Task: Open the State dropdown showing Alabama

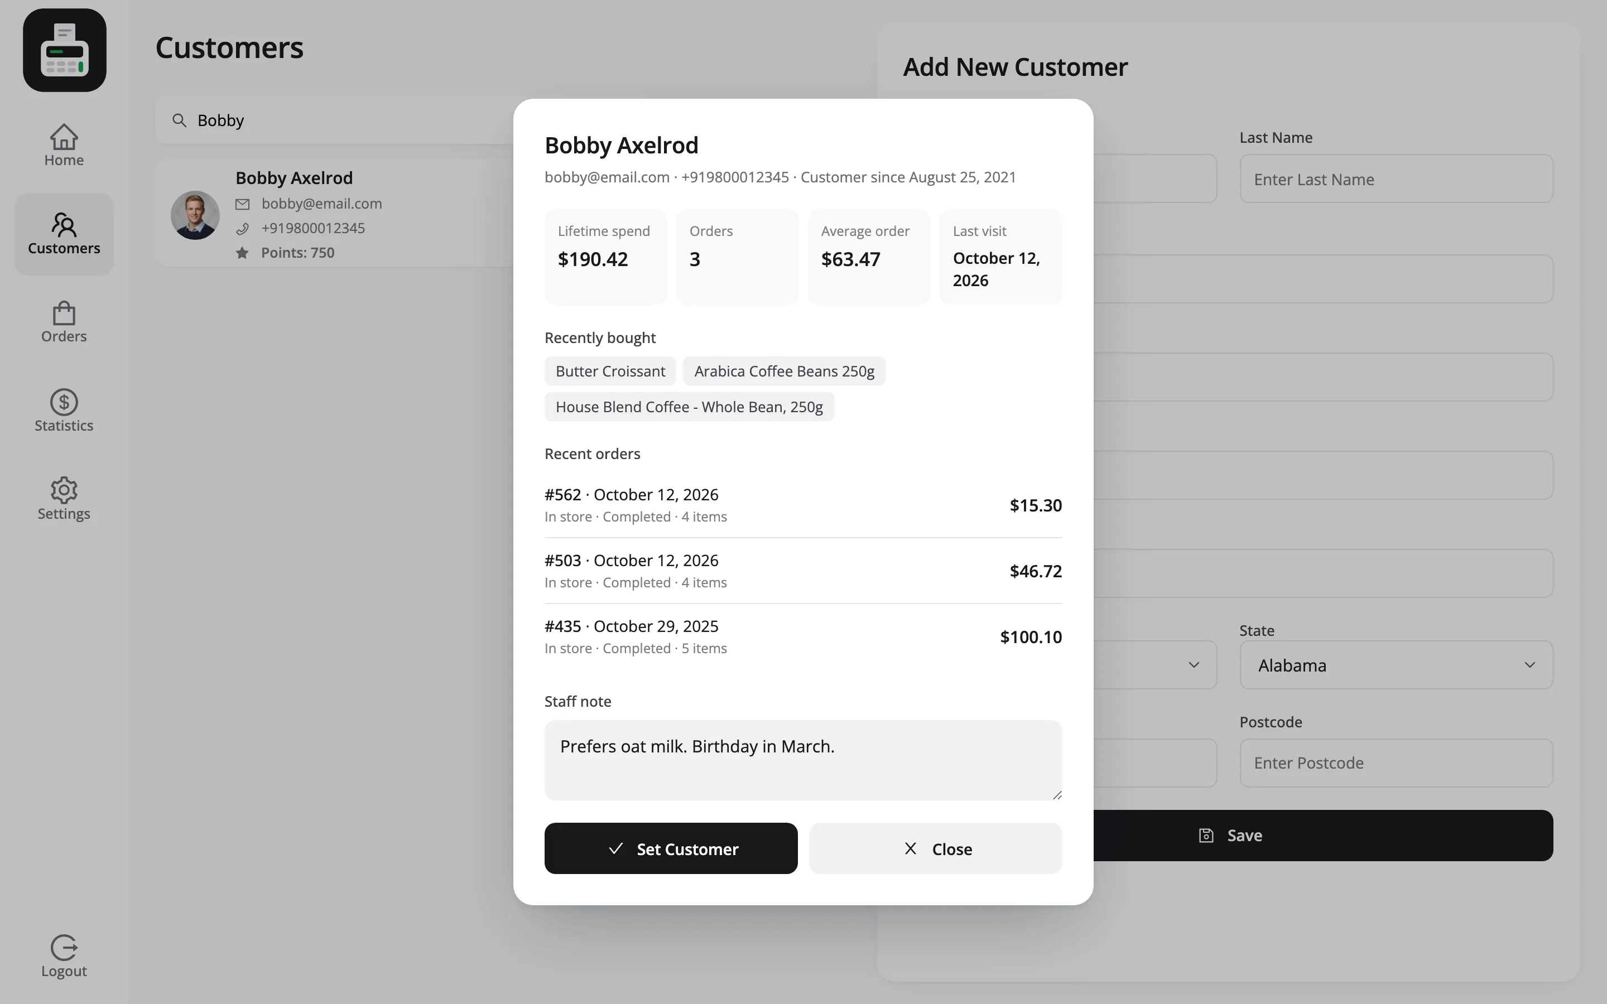Action: click(1396, 665)
